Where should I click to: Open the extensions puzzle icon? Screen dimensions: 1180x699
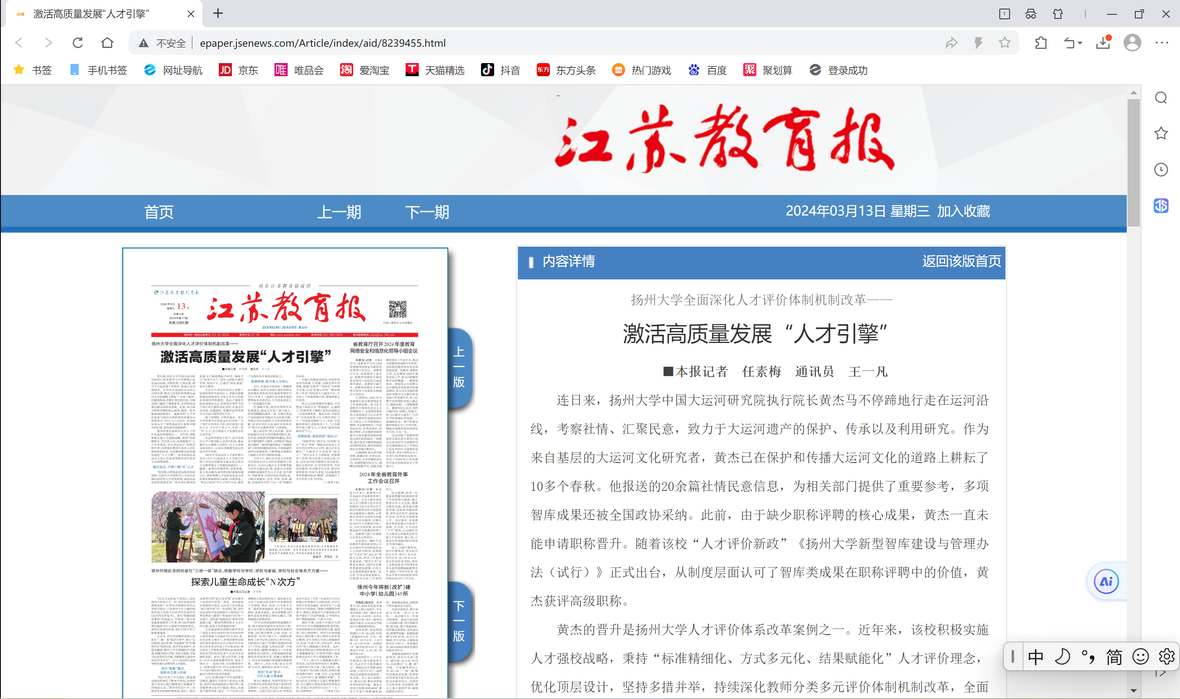point(1041,43)
